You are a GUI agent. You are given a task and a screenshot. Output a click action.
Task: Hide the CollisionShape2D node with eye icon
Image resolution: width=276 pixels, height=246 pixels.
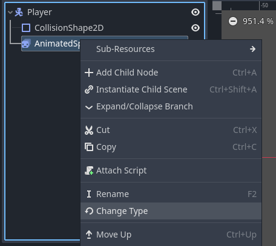tap(195, 28)
